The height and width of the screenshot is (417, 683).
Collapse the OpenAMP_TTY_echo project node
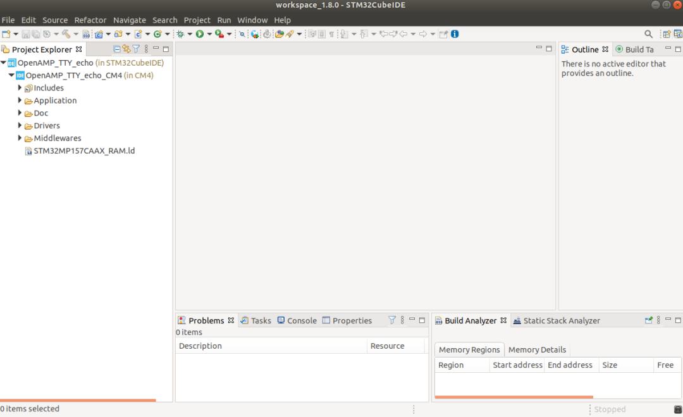[4, 63]
